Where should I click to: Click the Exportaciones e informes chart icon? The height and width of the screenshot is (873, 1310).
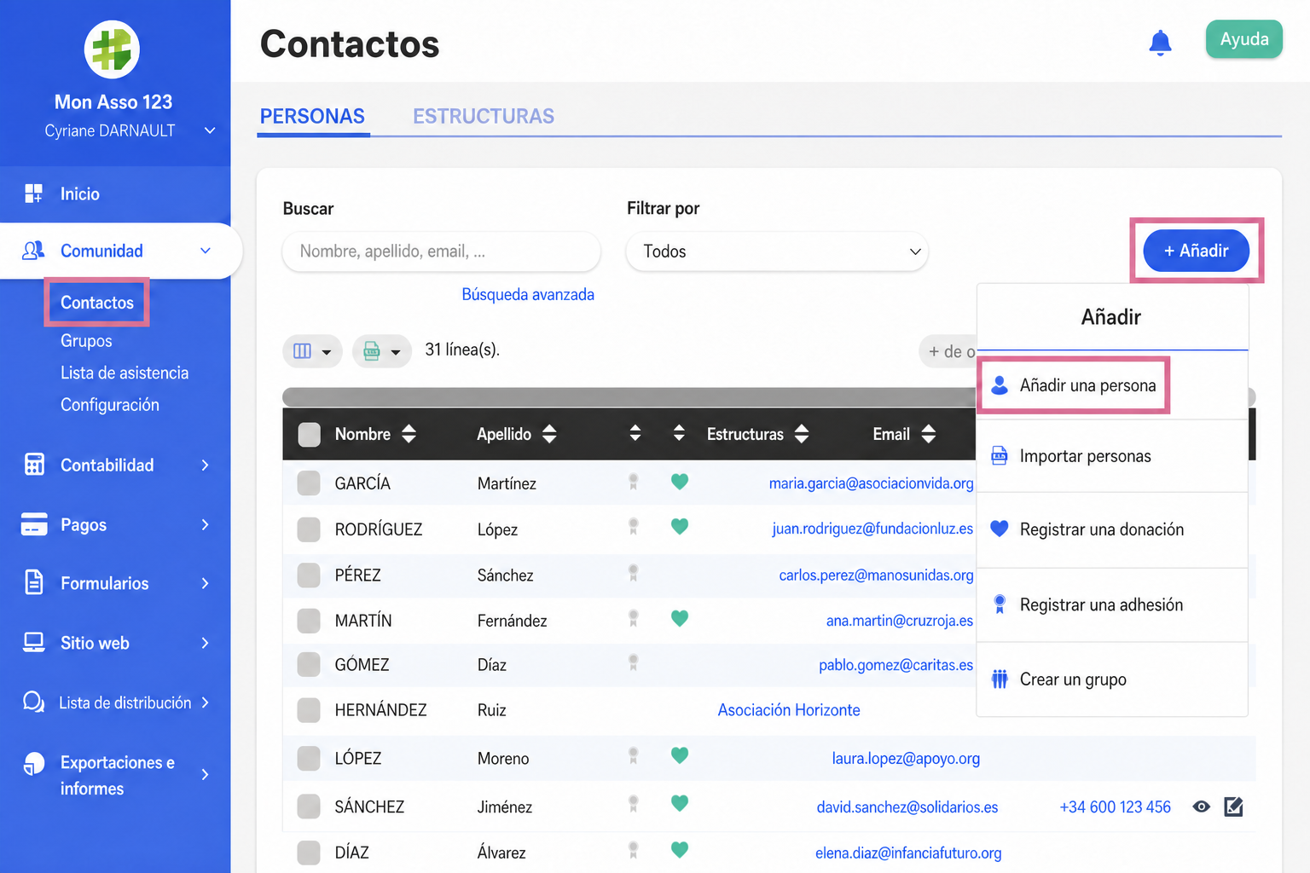pos(34,763)
